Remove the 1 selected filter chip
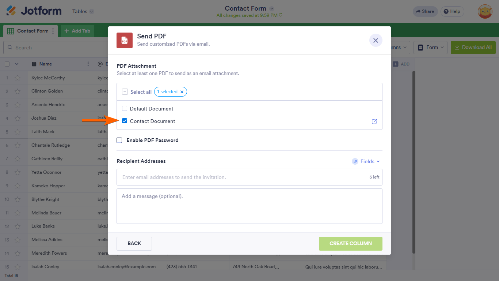This screenshot has height=281, width=499. [x=182, y=92]
